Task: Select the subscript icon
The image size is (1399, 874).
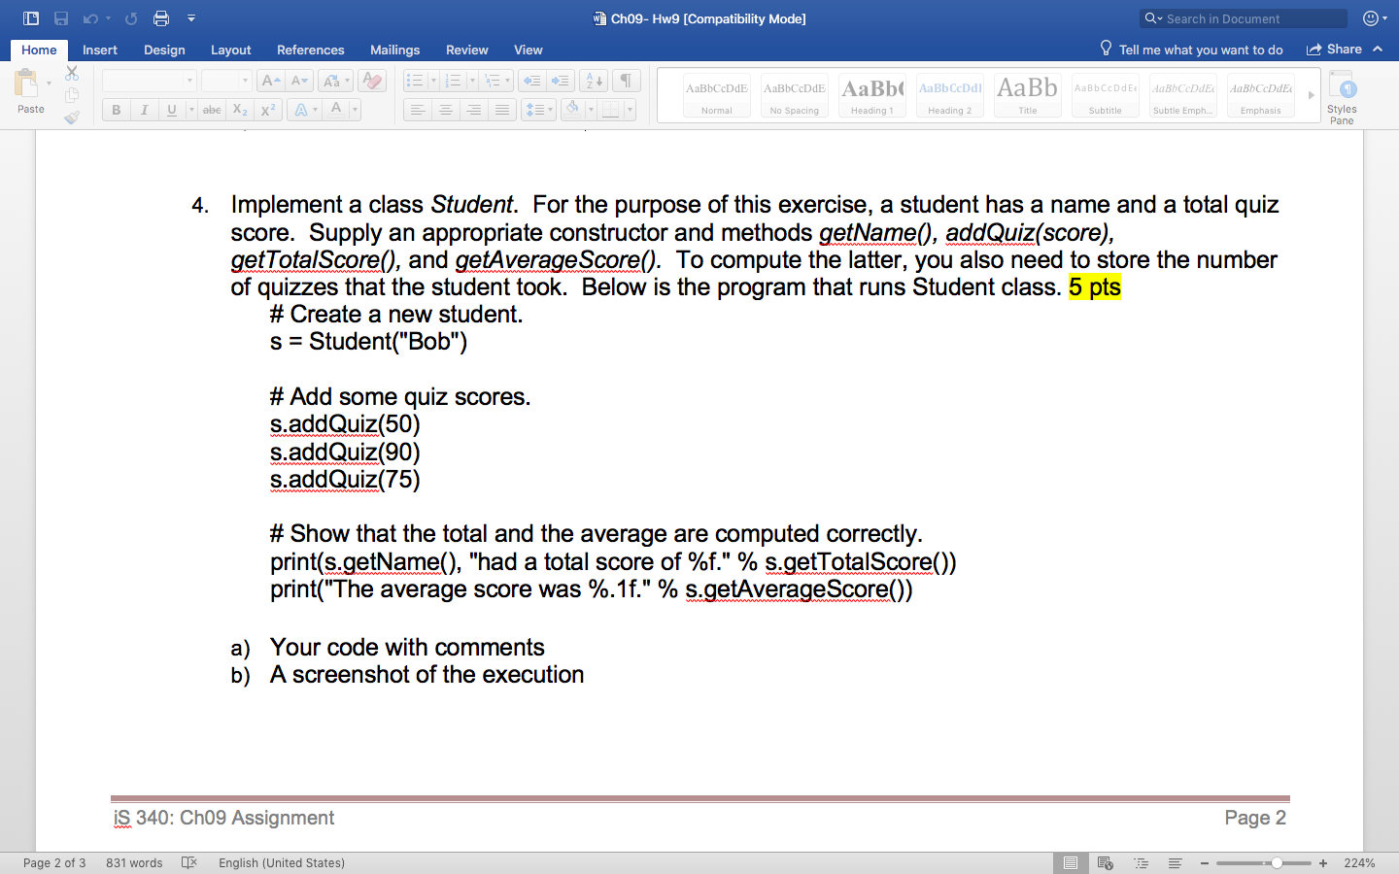Action: point(239,109)
